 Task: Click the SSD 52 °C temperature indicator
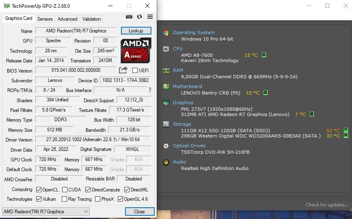(346, 130)
